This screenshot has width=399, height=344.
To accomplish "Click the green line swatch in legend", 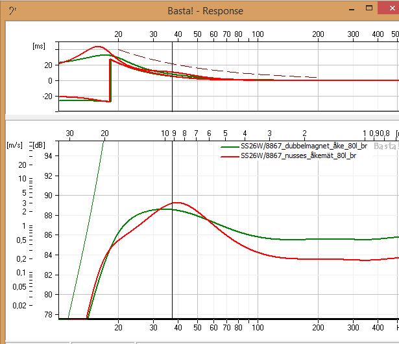I will pyautogui.click(x=230, y=147).
